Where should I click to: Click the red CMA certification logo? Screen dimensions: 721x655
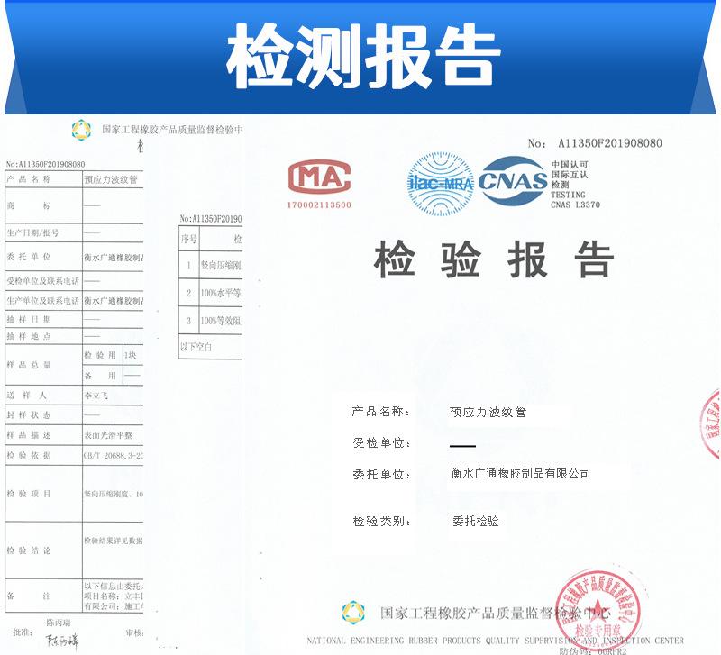click(320, 177)
